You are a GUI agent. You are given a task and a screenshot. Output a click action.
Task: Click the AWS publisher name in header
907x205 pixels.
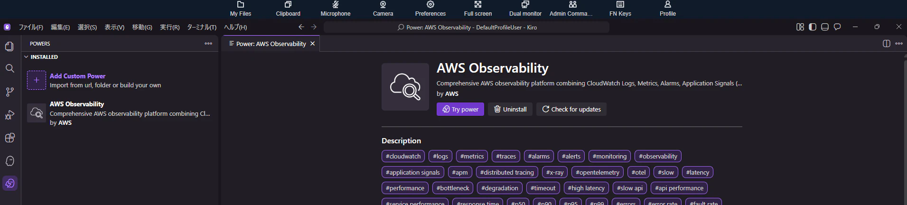451,93
